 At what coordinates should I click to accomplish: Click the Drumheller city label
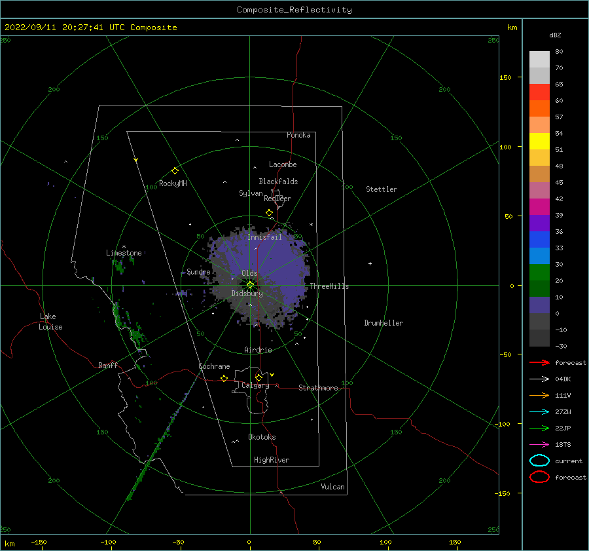pos(384,323)
